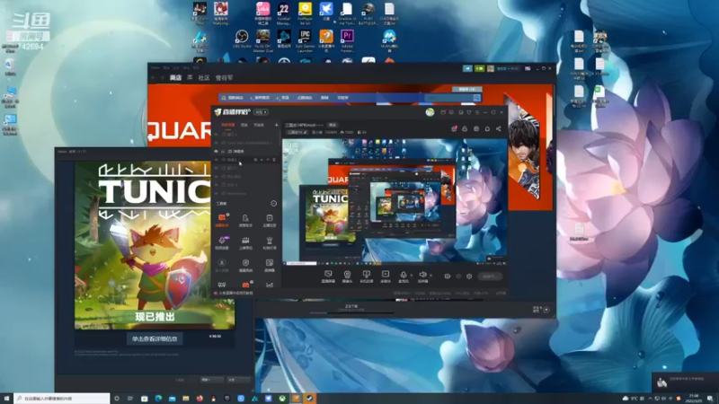Open the orange first toolbox tool icon

222,219
